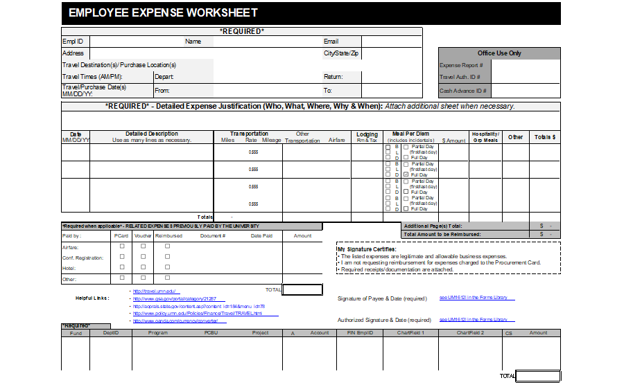Click the Additional Page(s) Total value cell
The image size is (624, 387).
coord(545,226)
